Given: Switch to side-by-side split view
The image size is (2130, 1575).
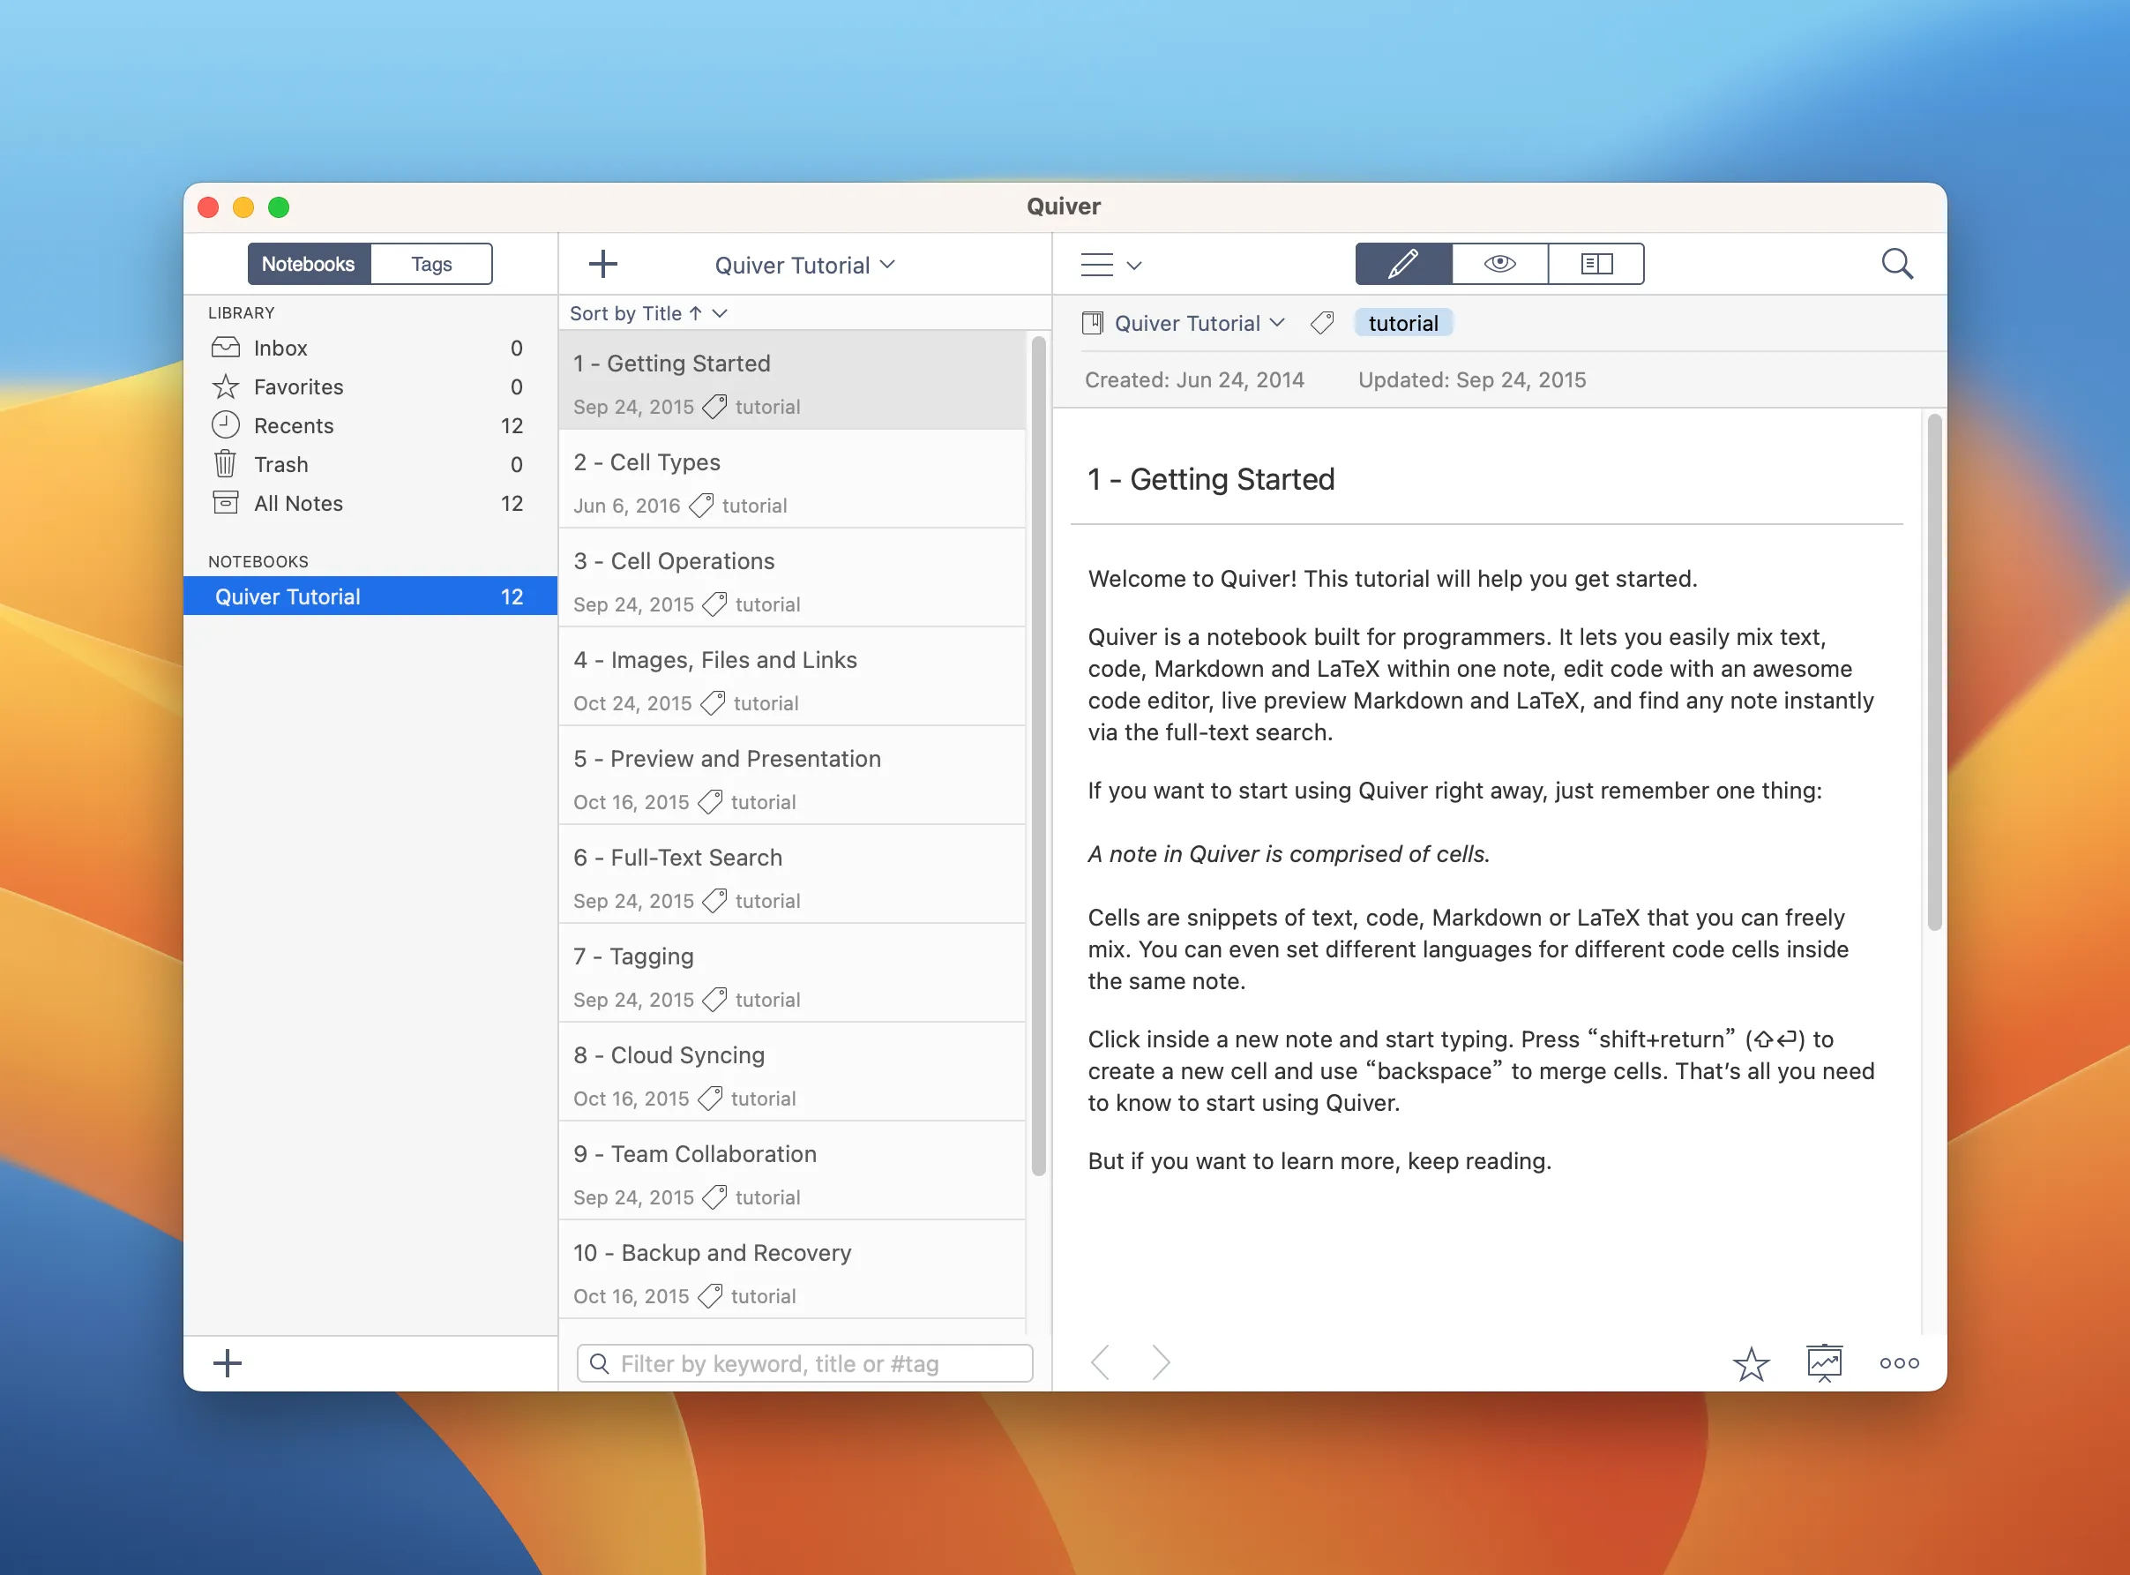Looking at the screenshot, I should pyautogui.click(x=1596, y=264).
